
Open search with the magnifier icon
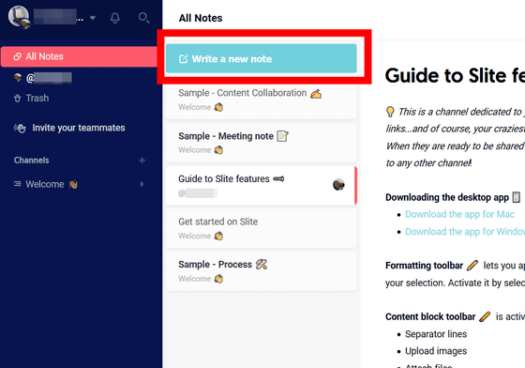[x=144, y=18]
